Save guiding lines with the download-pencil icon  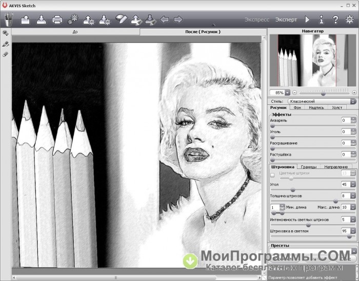(x=150, y=20)
